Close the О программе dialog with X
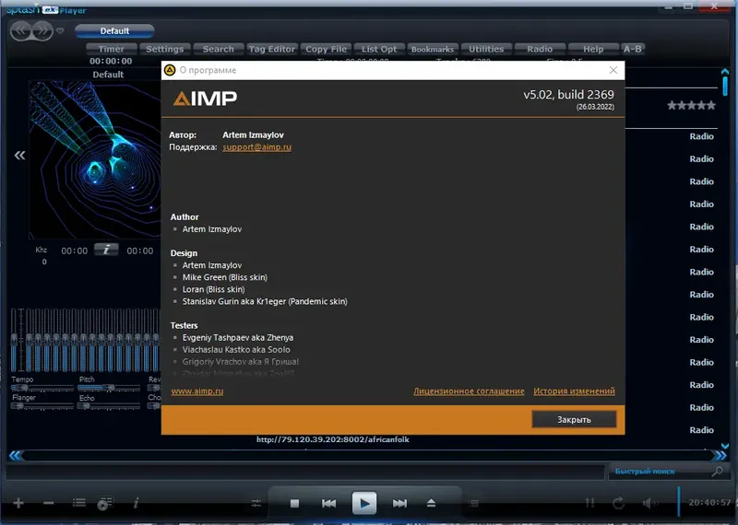The image size is (738, 525). click(613, 70)
